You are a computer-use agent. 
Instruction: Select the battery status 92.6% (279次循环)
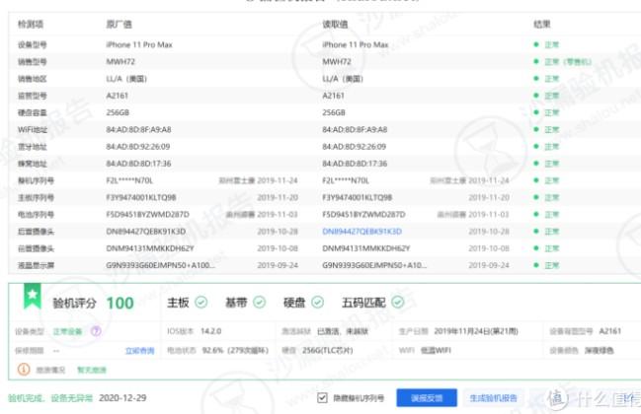235,350
